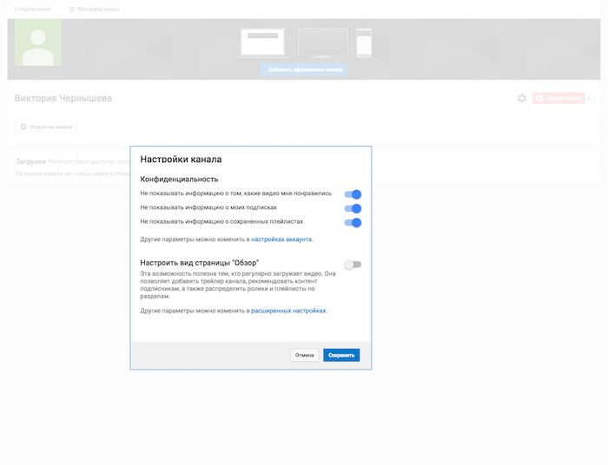Image resolution: width=608 pixels, height=465 pixels.
Task: Click Добавить оформление канала button
Action: (x=304, y=69)
